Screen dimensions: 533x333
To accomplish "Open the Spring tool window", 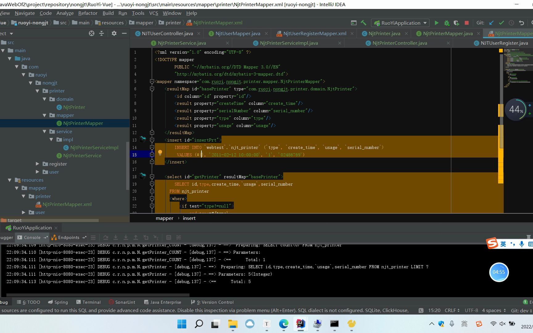I will tap(58, 302).
